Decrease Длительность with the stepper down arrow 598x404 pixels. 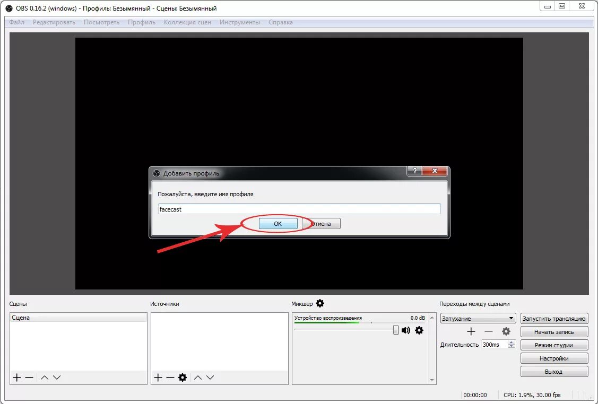(512, 346)
